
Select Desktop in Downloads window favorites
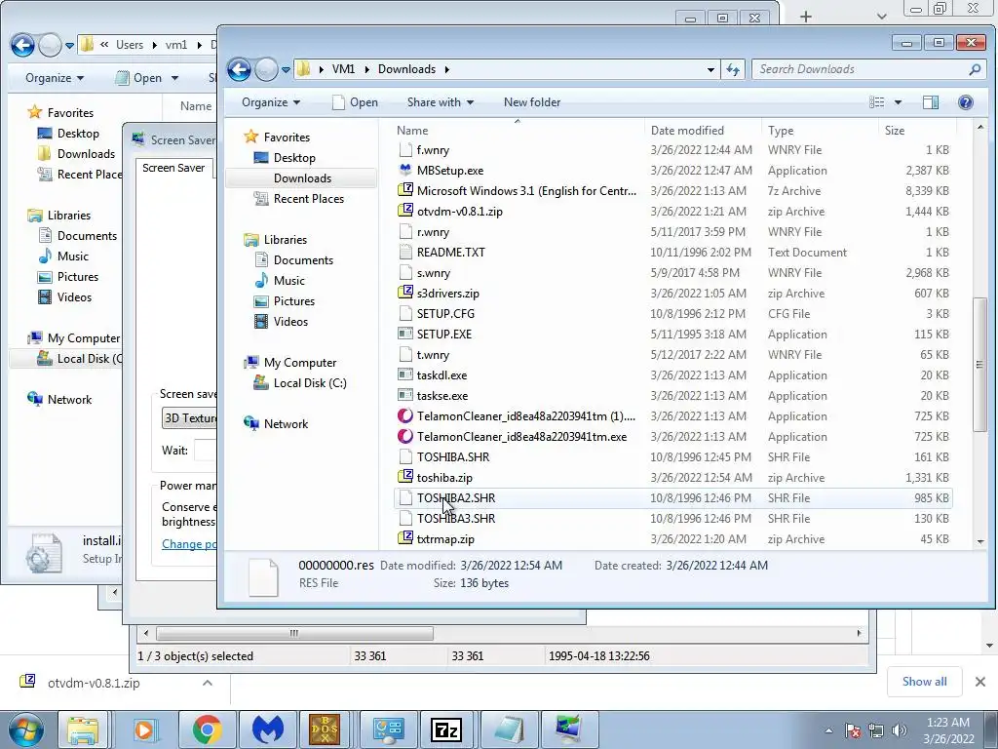[x=294, y=157]
